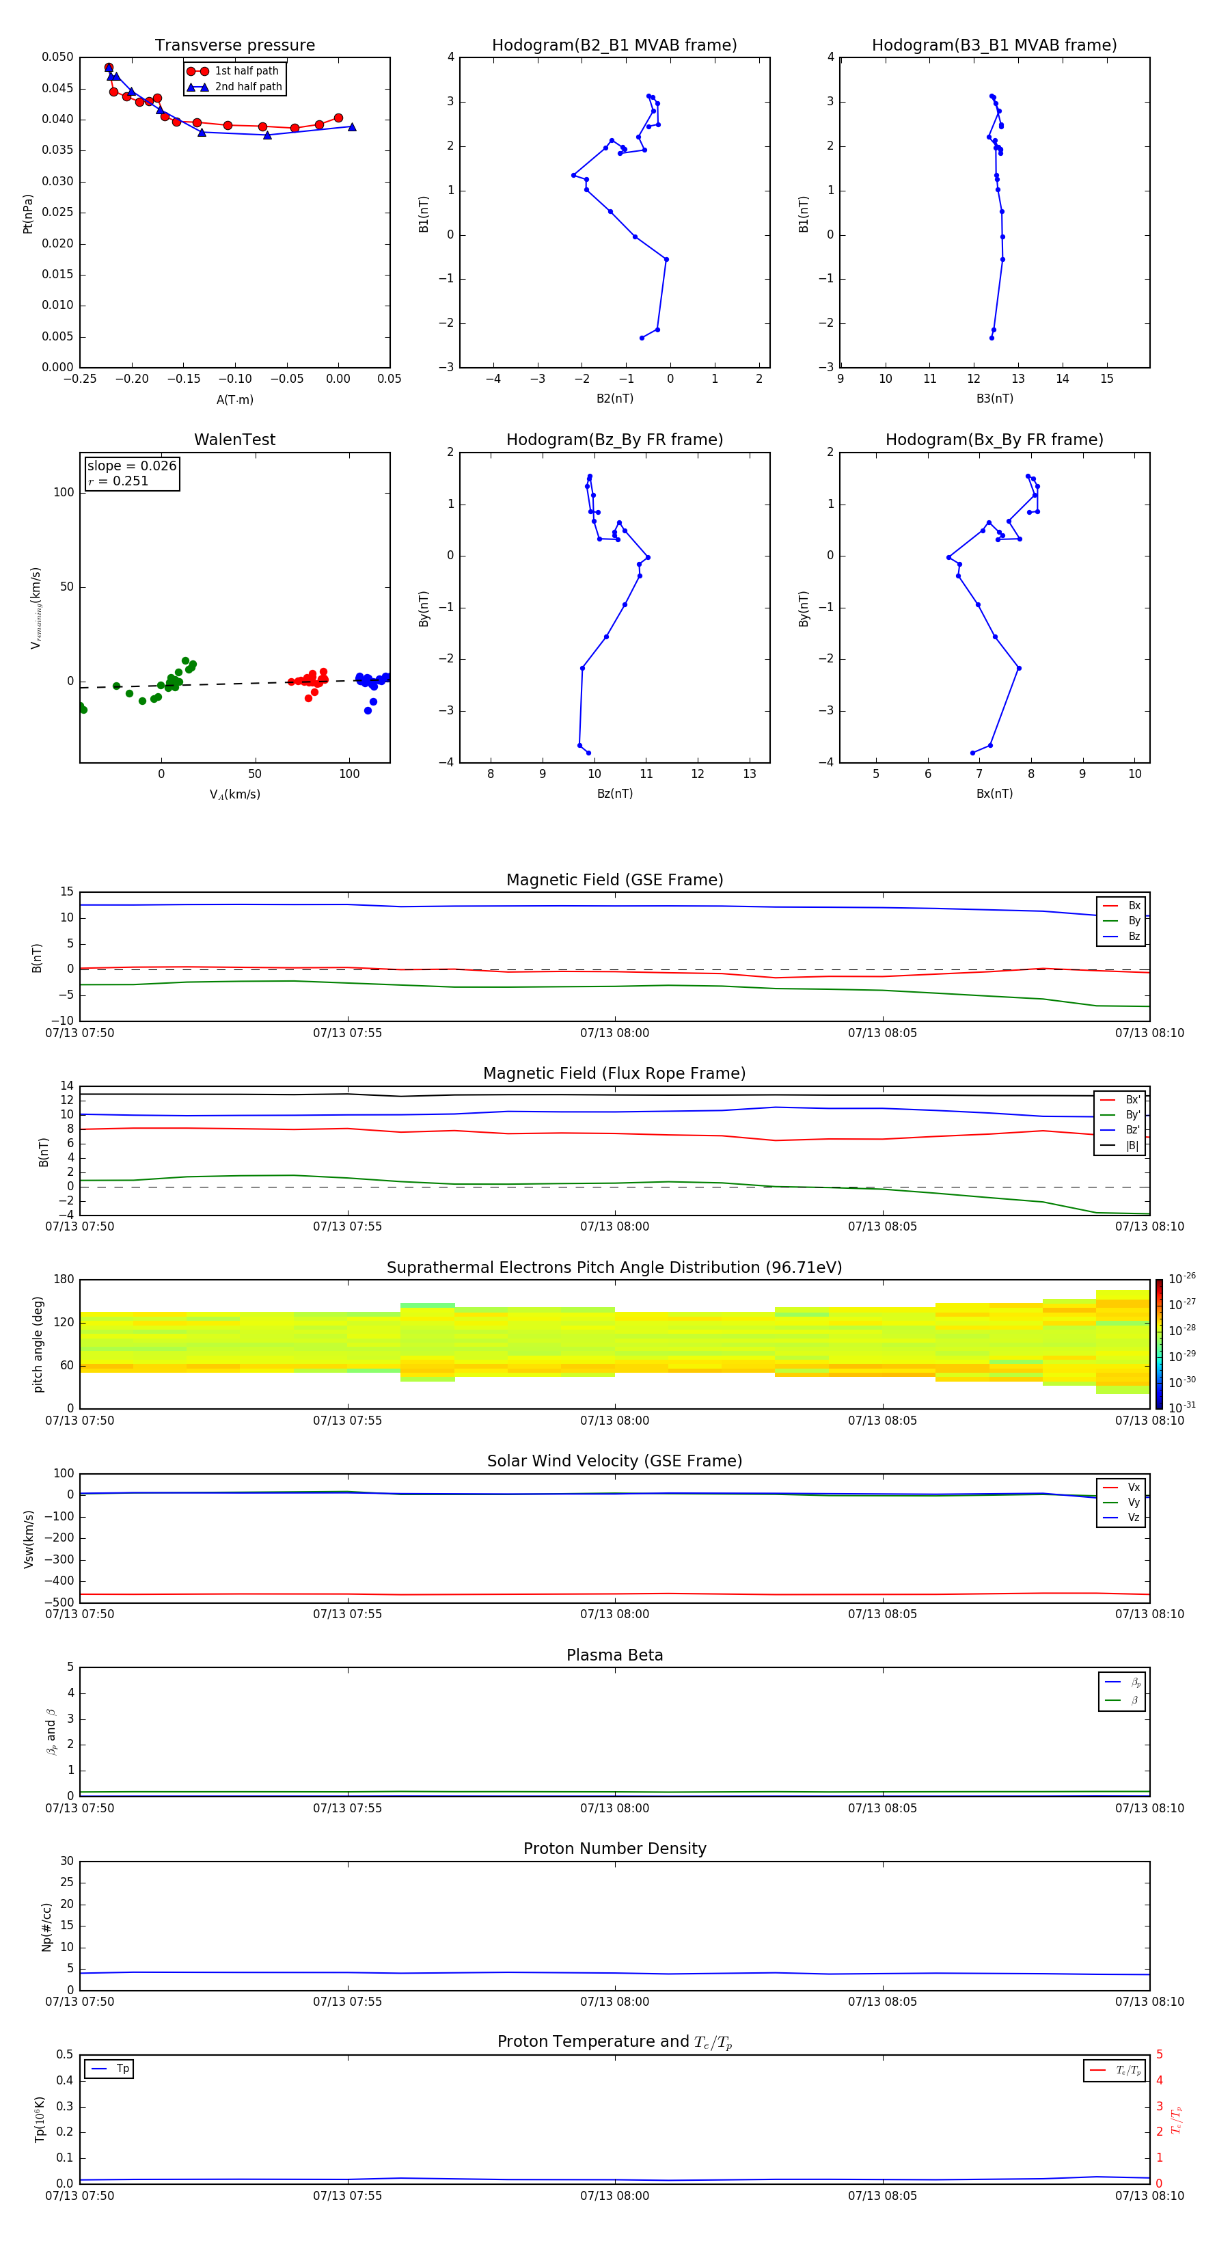Click the 'By' legend entry in GSE plot
Screen dimensions: 1230x2256
(x=1121, y=920)
